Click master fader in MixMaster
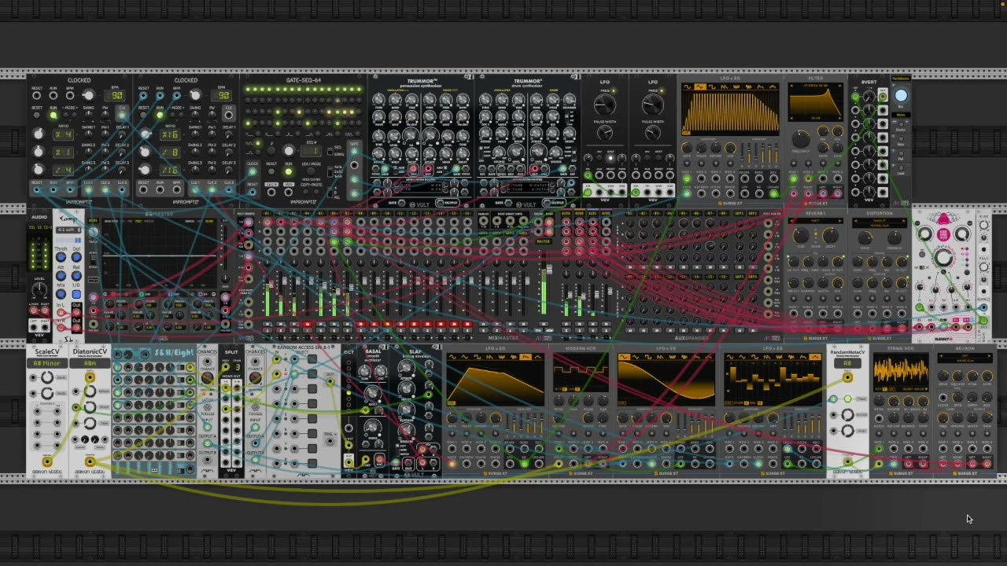1007x566 pixels. point(549,269)
